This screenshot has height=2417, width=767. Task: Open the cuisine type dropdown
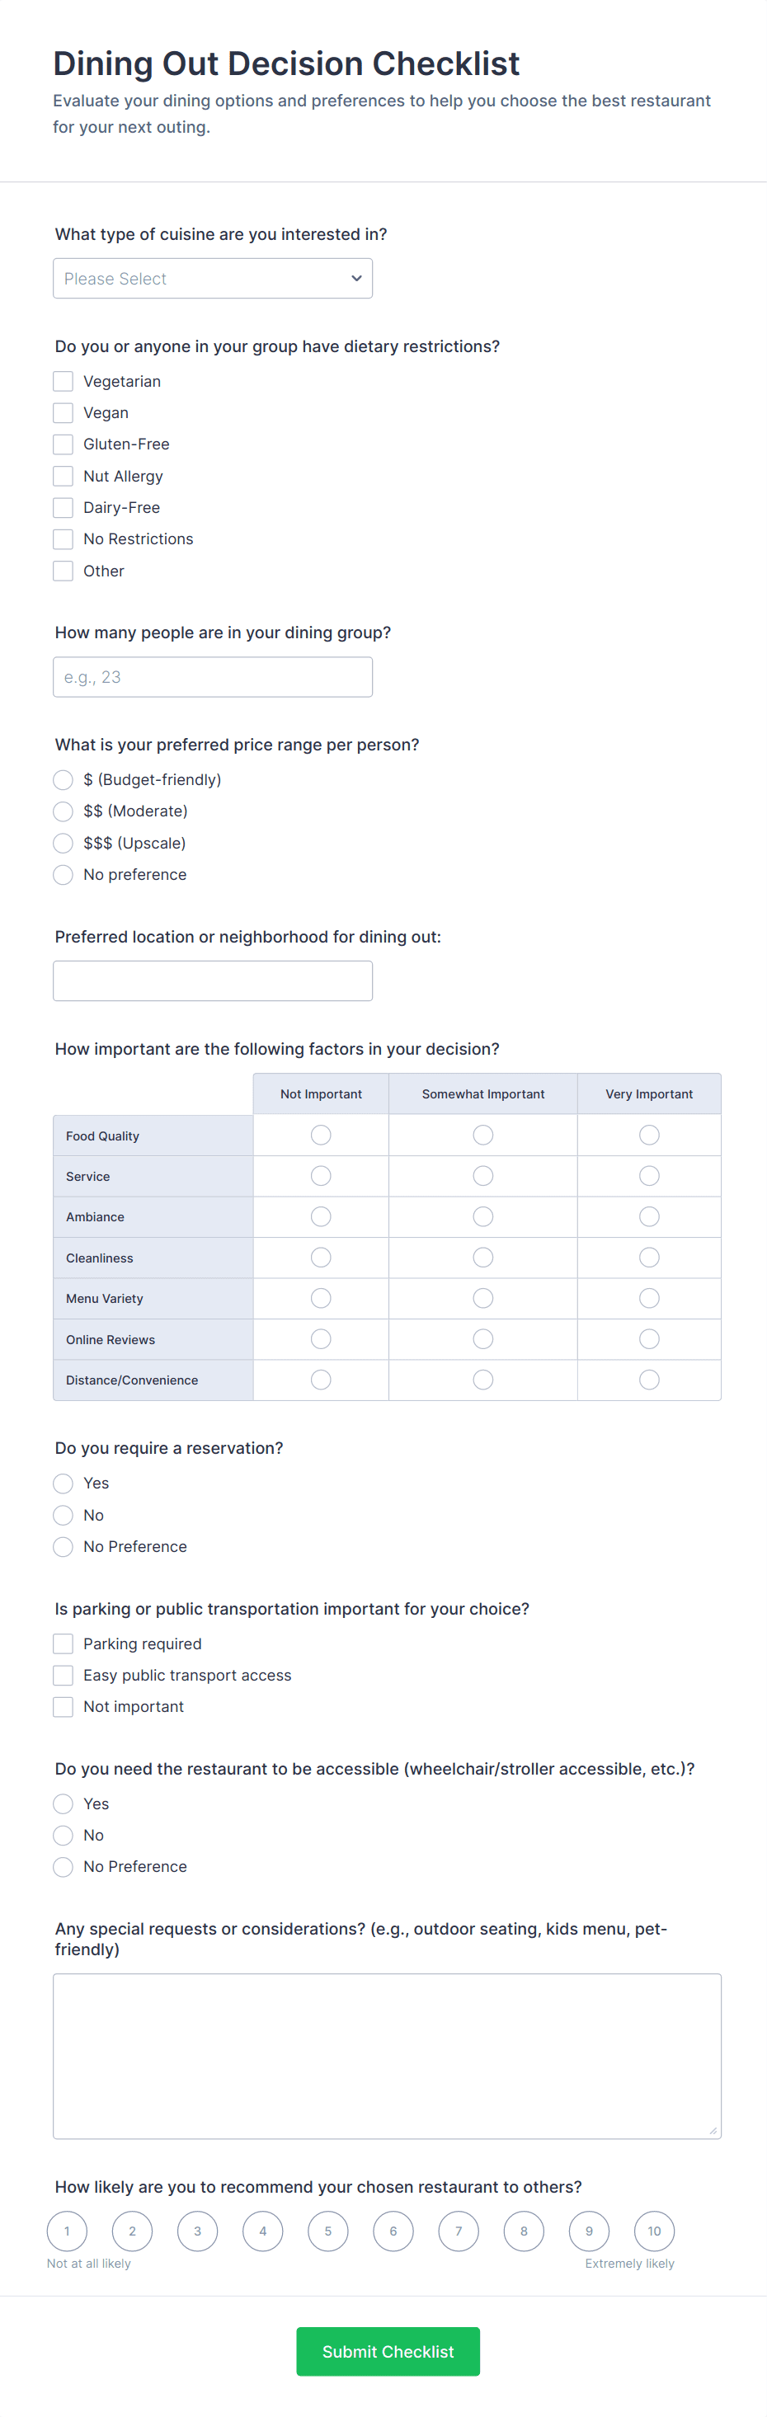(212, 279)
